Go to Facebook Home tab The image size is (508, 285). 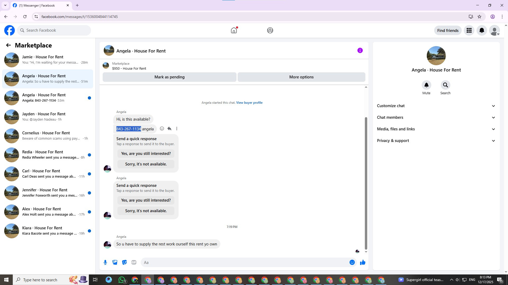pyautogui.click(x=234, y=31)
